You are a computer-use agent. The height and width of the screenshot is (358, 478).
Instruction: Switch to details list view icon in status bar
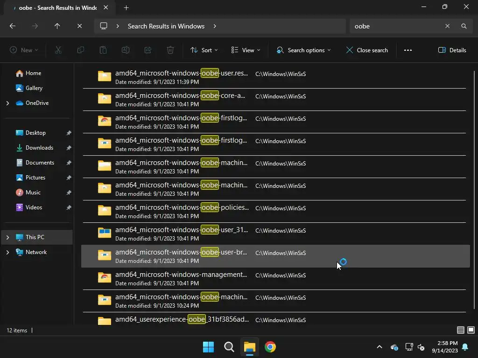click(x=461, y=330)
